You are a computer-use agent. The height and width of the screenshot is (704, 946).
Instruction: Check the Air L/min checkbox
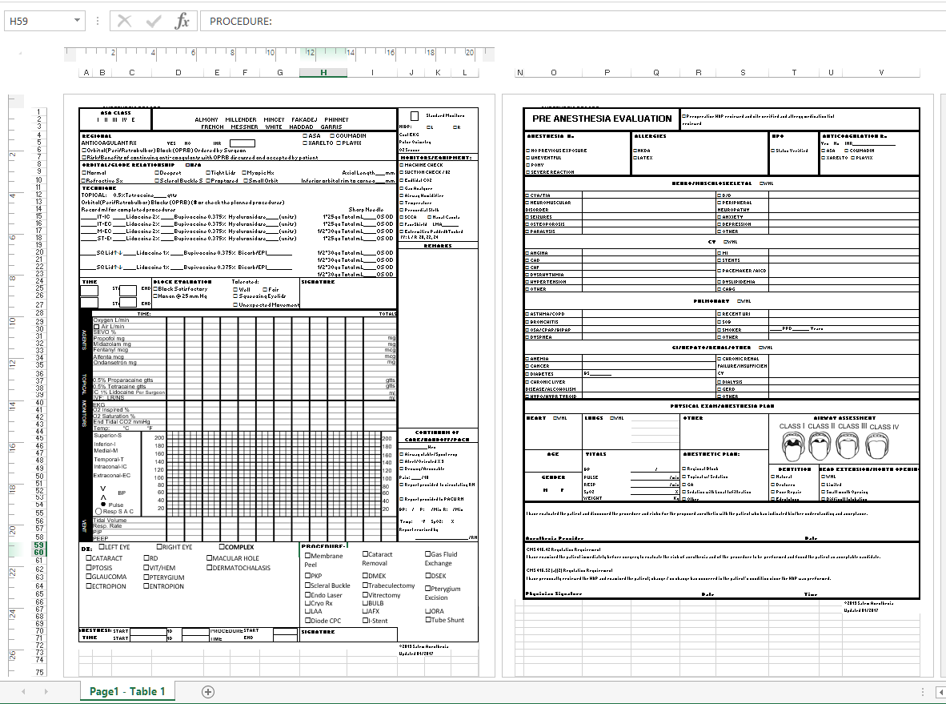tap(97, 327)
